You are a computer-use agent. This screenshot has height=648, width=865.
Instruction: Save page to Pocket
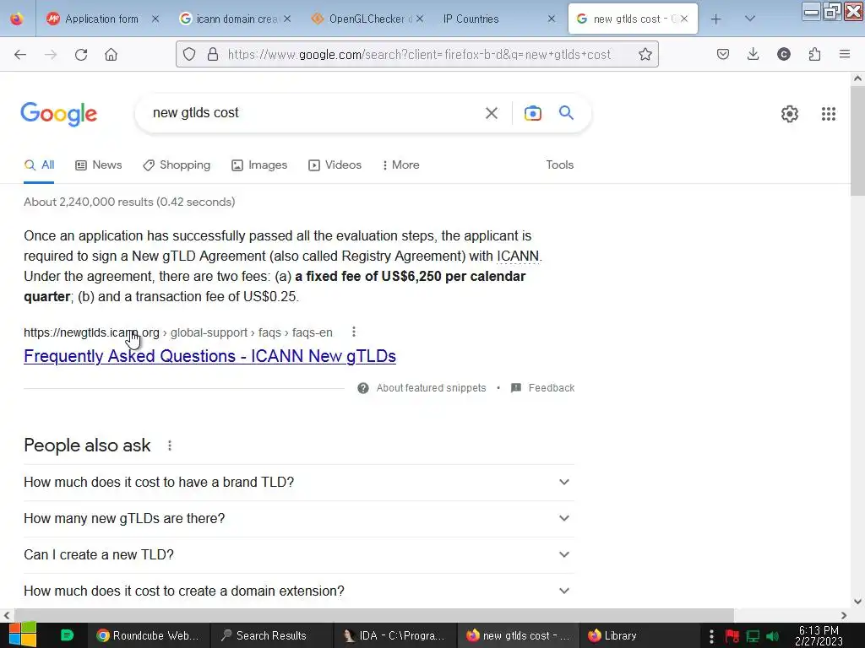723,54
